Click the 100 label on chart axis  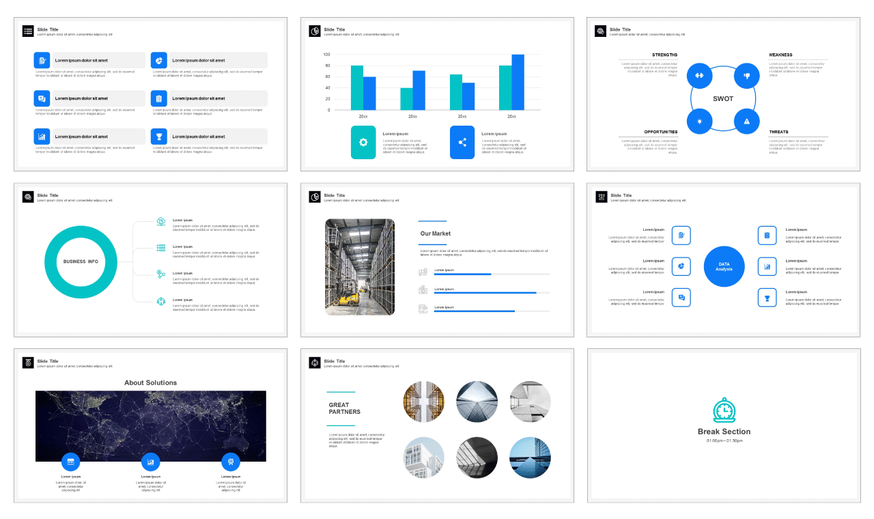tap(327, 55)
